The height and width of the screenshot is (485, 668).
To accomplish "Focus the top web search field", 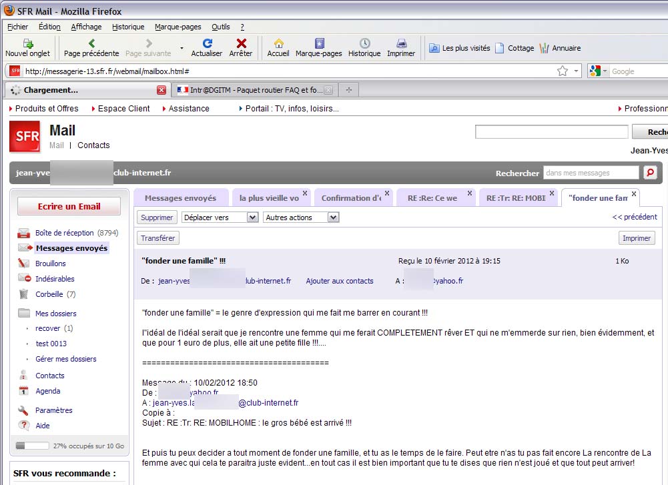I will [x=551, y=131].
